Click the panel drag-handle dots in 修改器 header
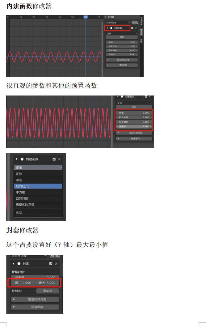The height and width of the screenshot is (327, 206). (x=138, y=17)
